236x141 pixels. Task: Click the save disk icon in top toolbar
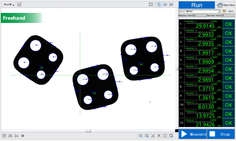point(19,4)
